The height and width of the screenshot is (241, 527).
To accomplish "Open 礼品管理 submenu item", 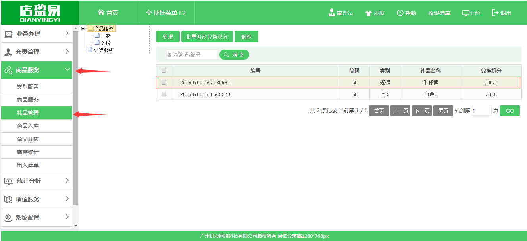I will click(x=37, y=113).
